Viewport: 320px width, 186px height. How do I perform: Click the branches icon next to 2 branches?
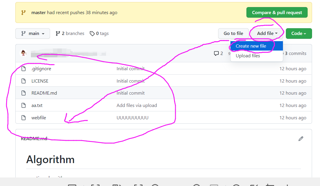[x=58, y=33]
